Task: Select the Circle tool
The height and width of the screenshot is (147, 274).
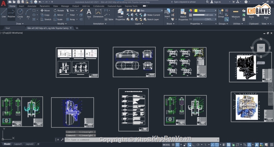Action: click(20, 14)
